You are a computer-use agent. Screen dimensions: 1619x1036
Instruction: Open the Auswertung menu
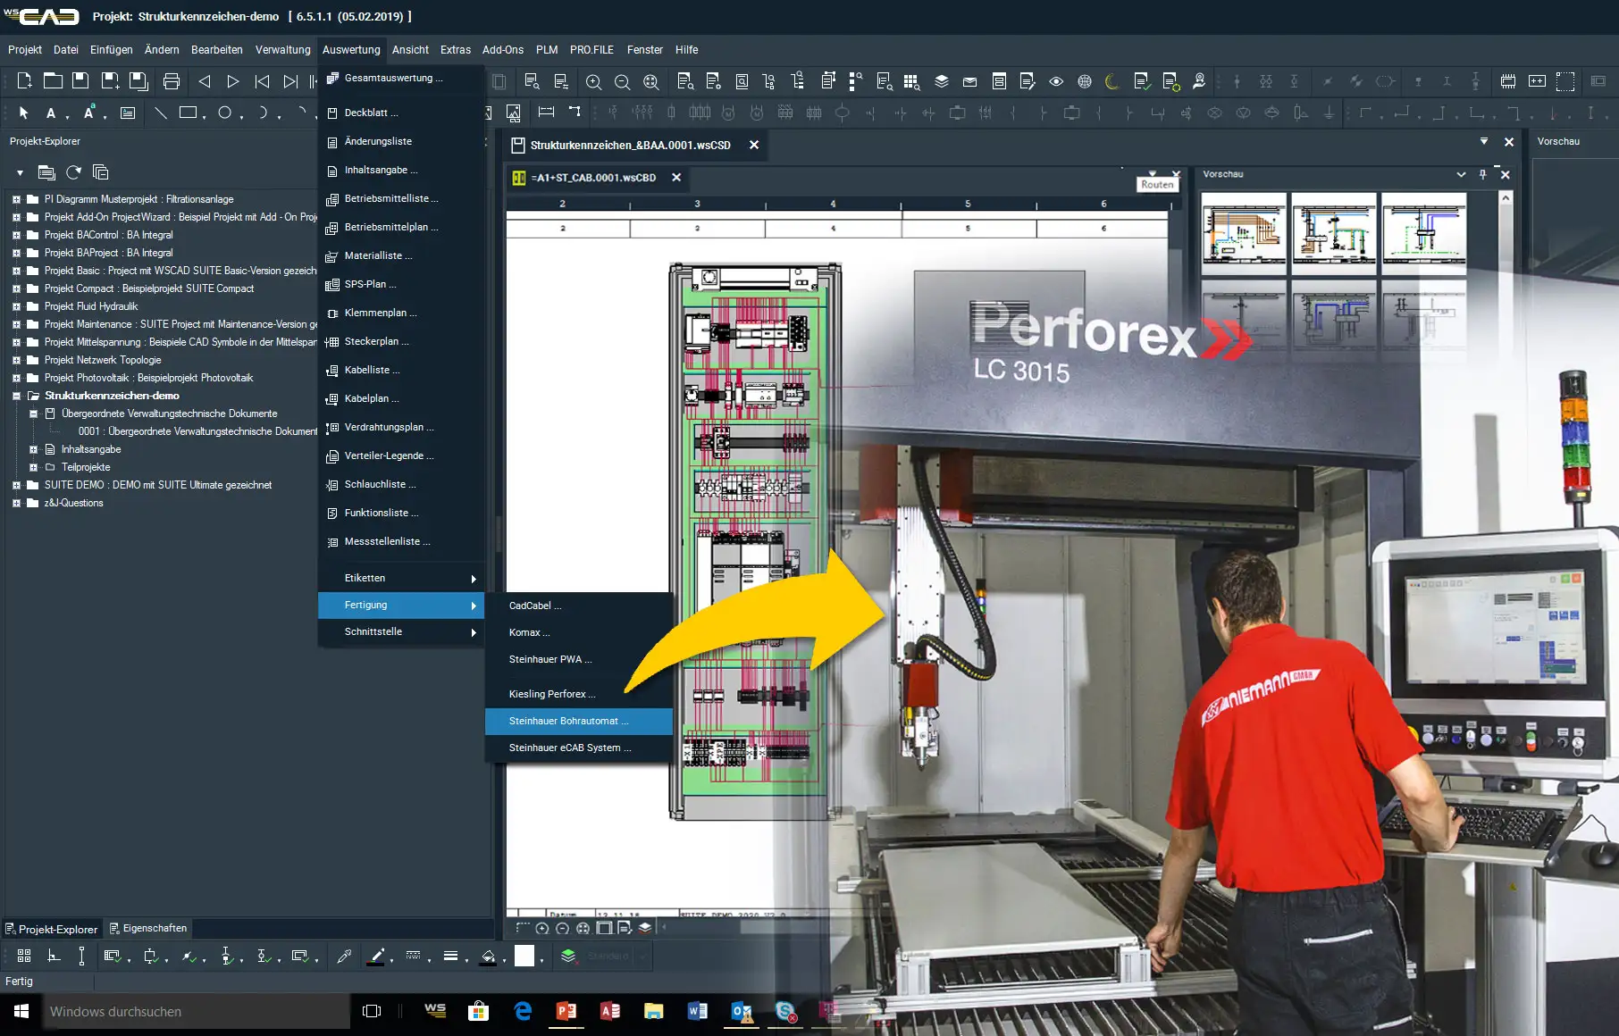tap(351, 50)
